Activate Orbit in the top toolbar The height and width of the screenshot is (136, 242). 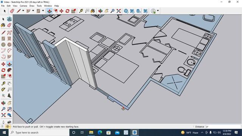point(100,11)
